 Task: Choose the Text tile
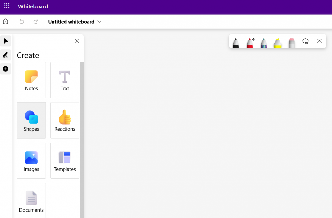(x=65, y=80)
